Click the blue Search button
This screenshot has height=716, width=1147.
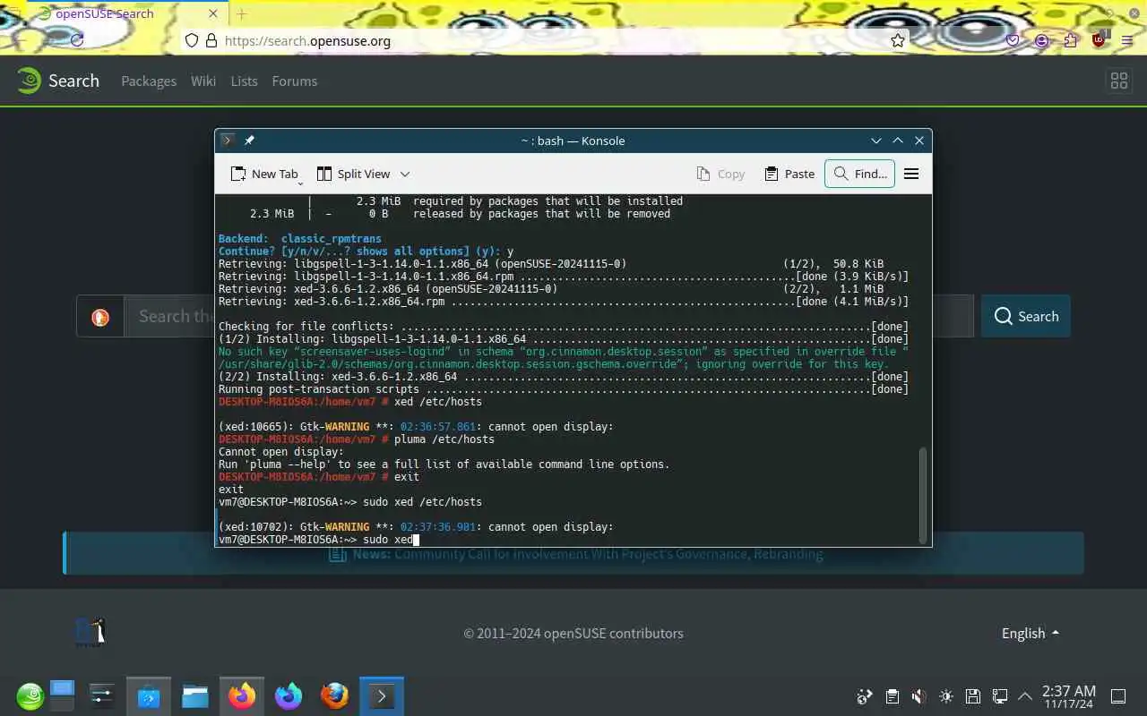click(1026, 316)
